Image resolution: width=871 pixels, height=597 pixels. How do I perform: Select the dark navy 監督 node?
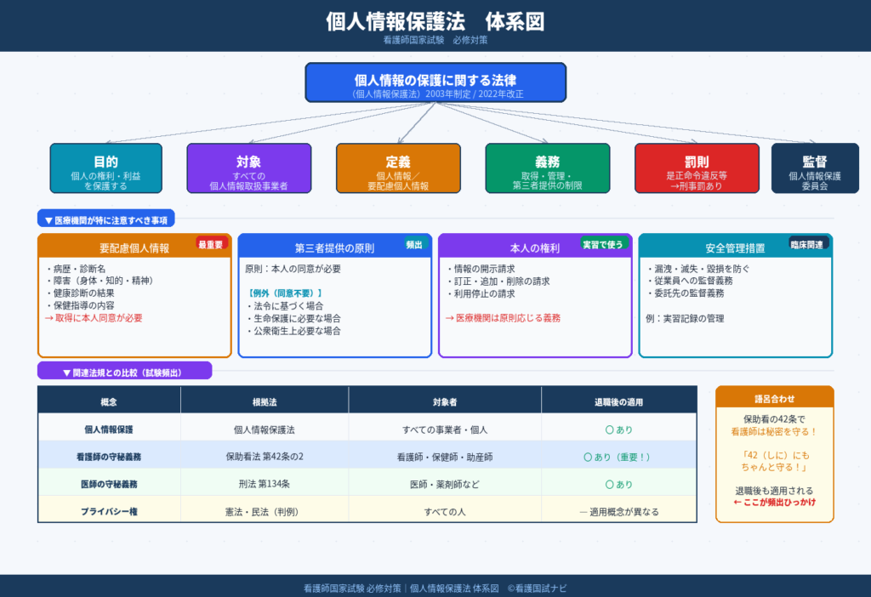[x=808, y=168]
